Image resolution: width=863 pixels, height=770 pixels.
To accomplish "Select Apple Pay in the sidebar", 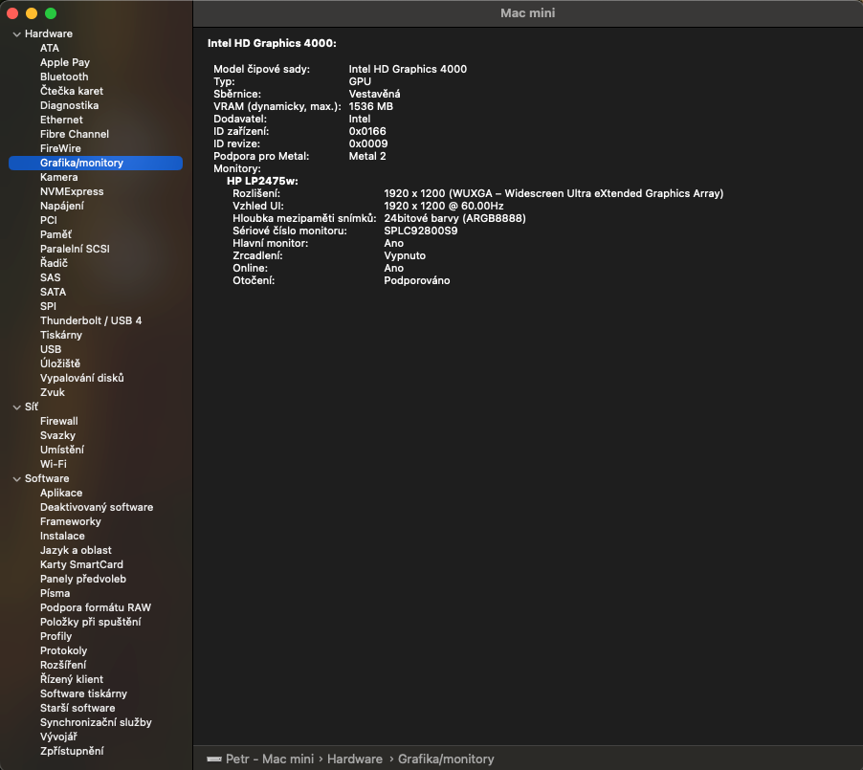I will coord(65,63).
